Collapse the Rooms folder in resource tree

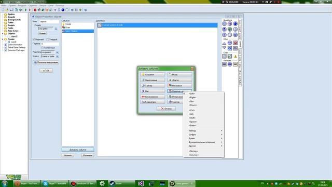coord(3,39)
